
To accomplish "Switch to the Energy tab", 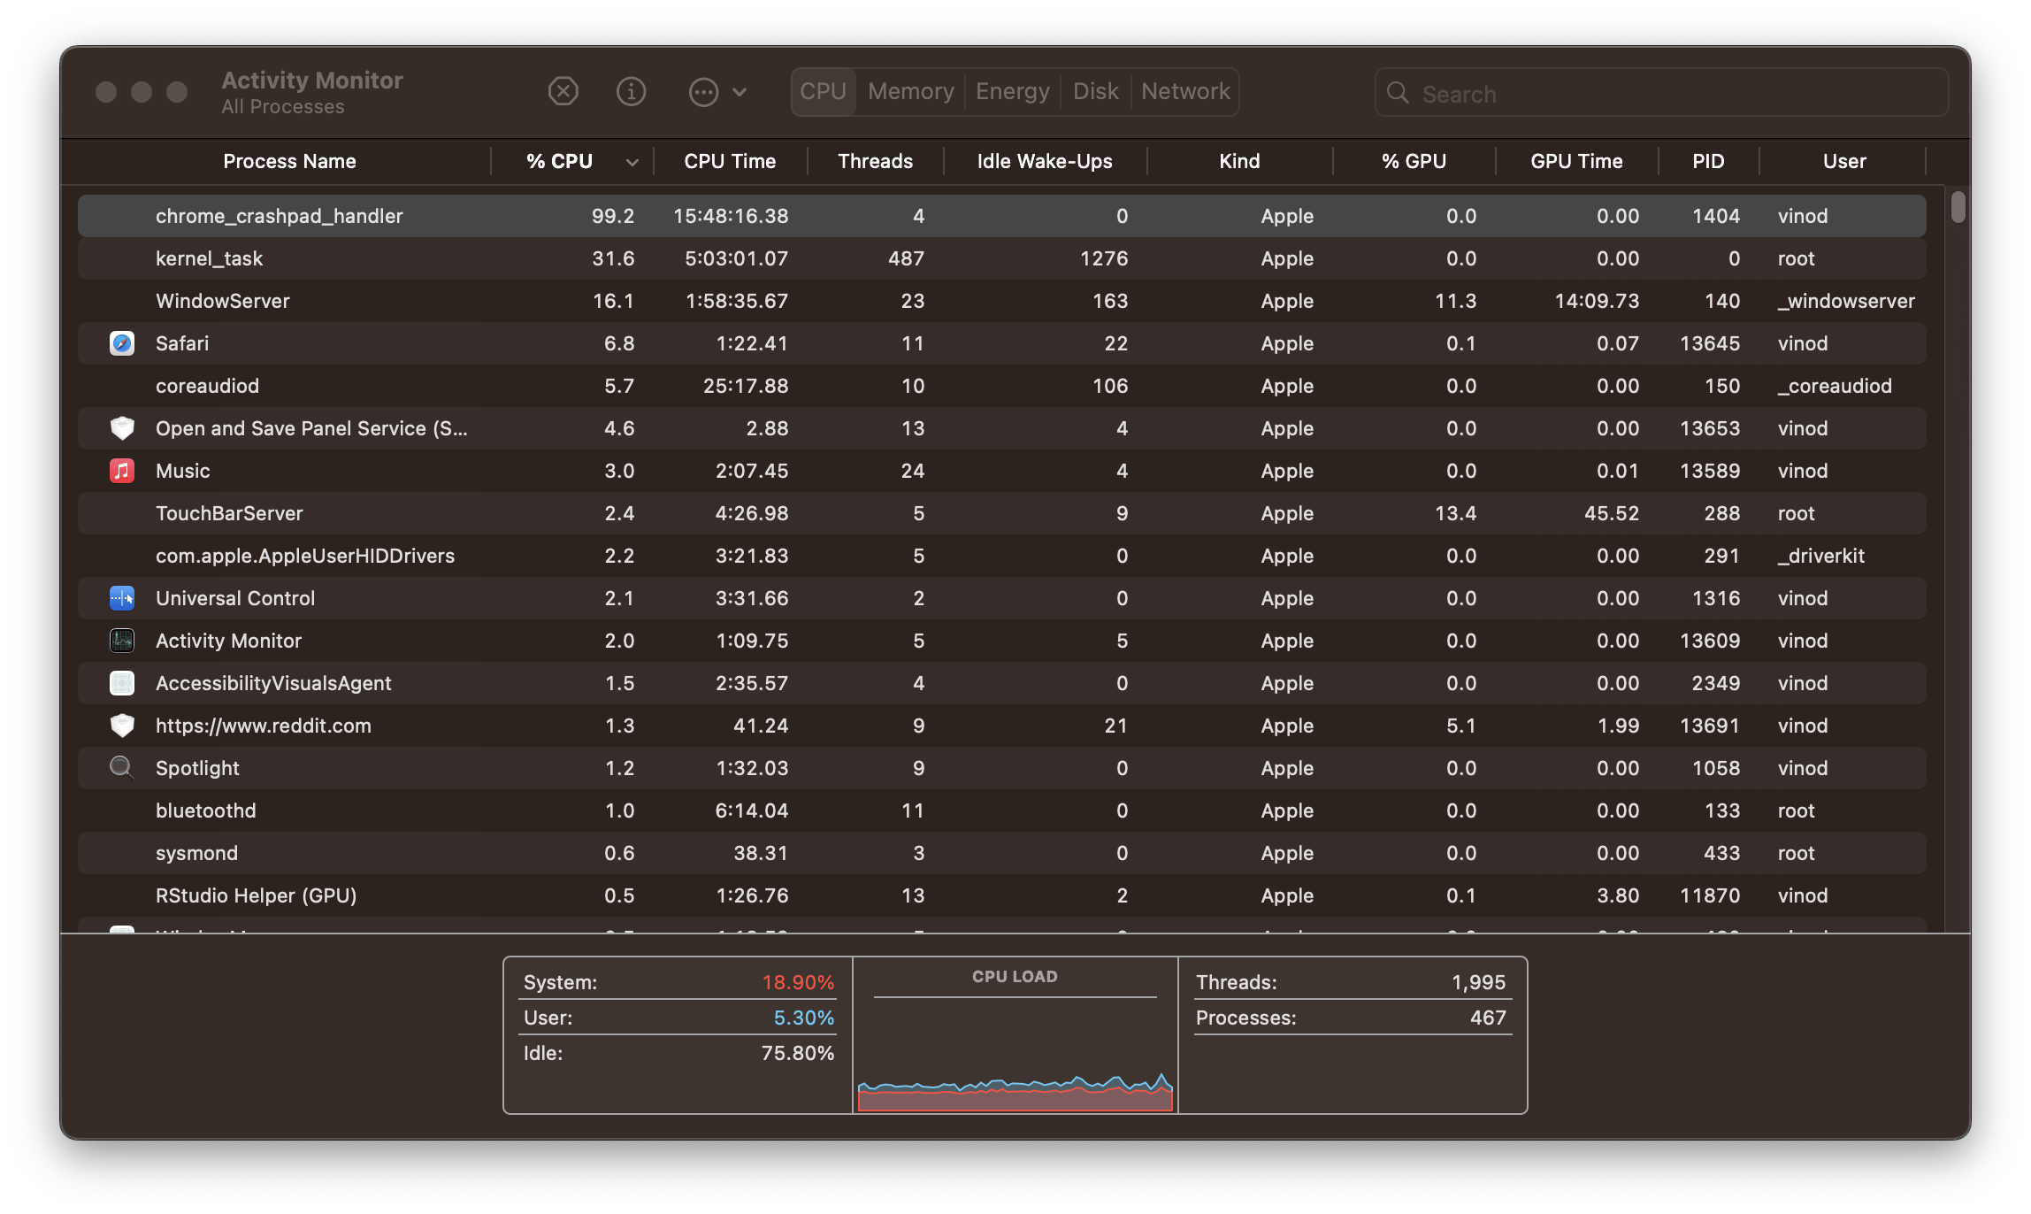I will click(x=1012, y=91).
